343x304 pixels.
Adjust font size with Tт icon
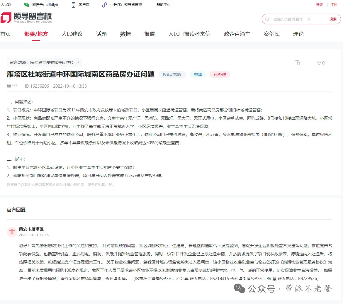pos(298,63)
